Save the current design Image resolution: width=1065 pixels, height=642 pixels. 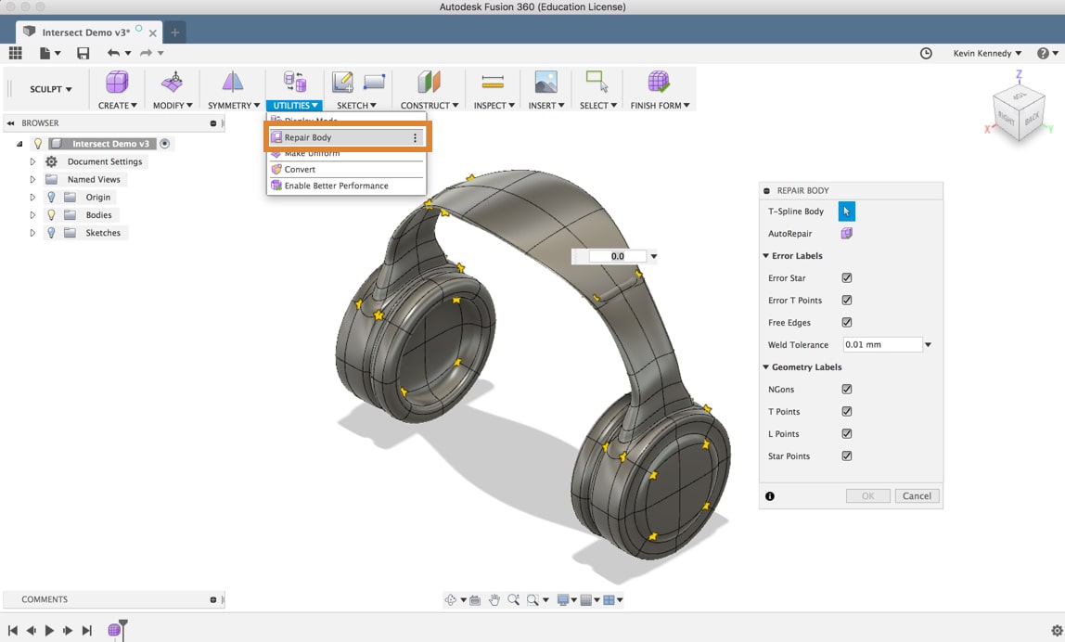83,53
